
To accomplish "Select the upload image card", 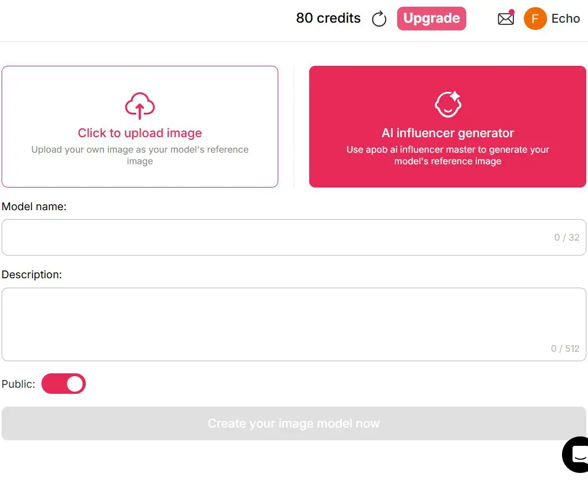I will pos(139,126).
